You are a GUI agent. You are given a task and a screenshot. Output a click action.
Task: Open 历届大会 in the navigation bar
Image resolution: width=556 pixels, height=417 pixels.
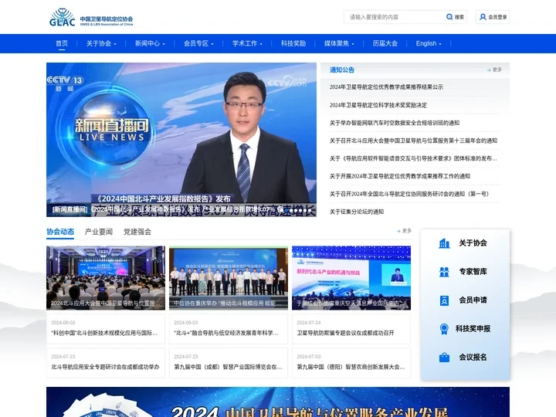pos(385,43)
